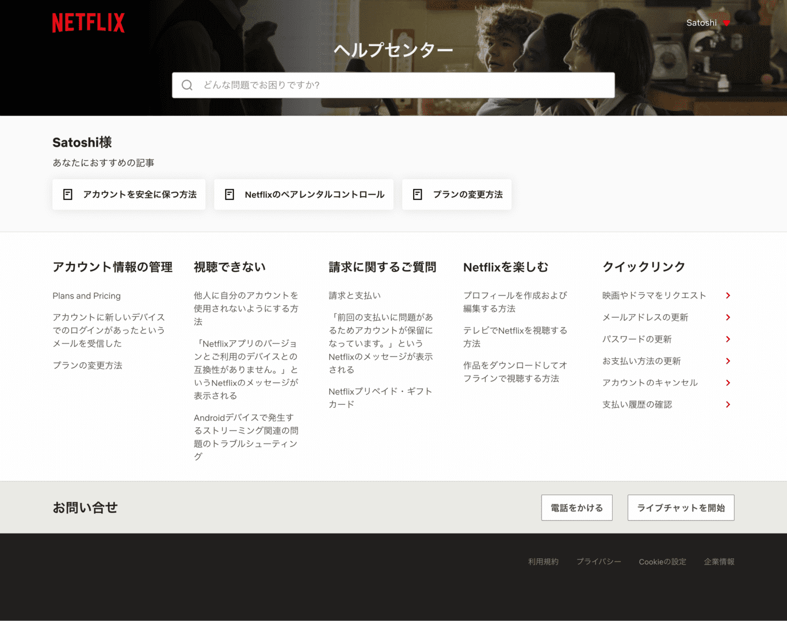The height and width of the screenshot is (621, 787).
Task: Click chevron next to 映画やドラマをリクエスト
Action: [728, 296]
